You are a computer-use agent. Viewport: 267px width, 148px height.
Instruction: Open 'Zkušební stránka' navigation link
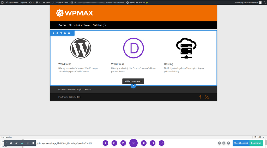79,25
